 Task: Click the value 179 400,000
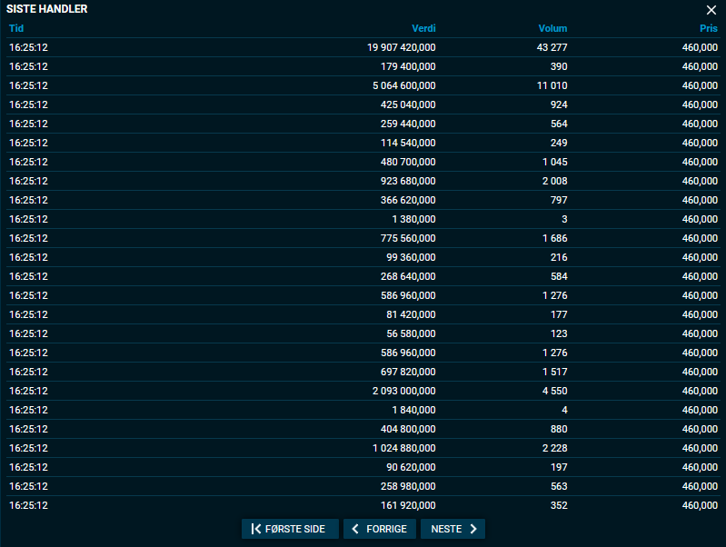pyautogui.click(x=408, y=66)
